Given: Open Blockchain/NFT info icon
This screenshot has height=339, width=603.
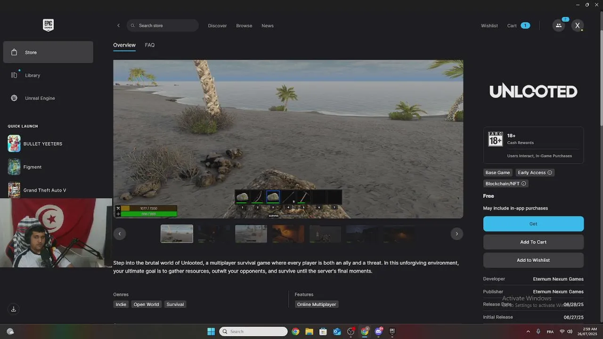Looking at the screenshot, I should pos(524,184).
